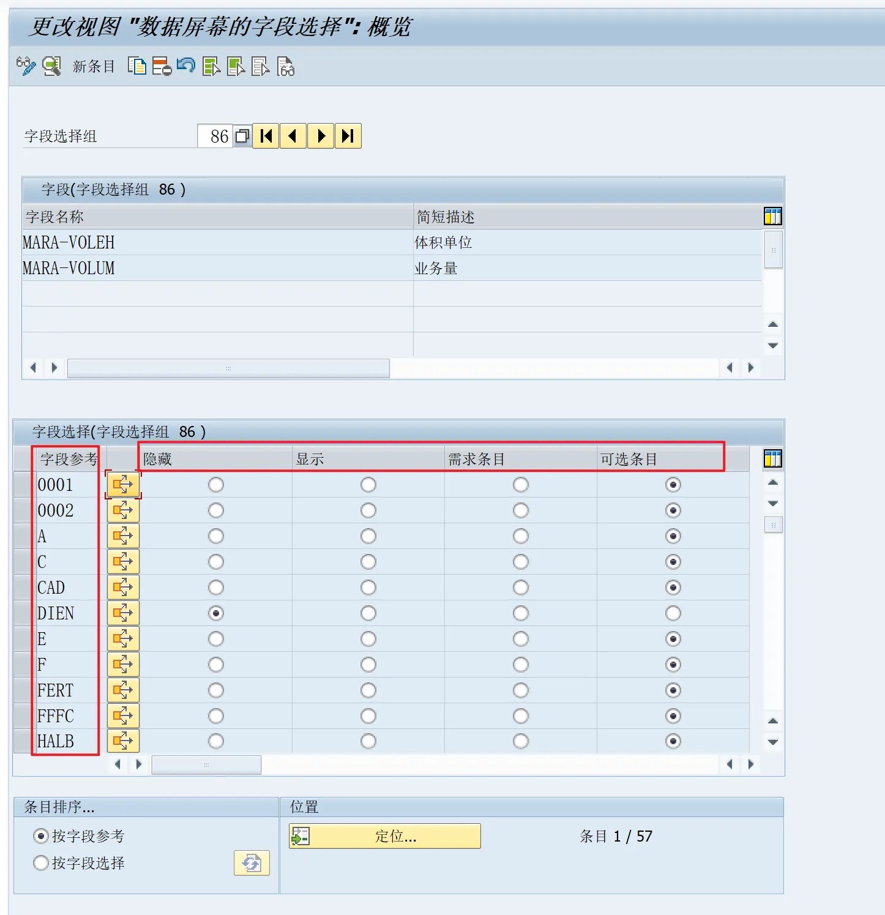The image size is (885, 915).
Task: Go to next field selection group
Action: click(321, 136)
